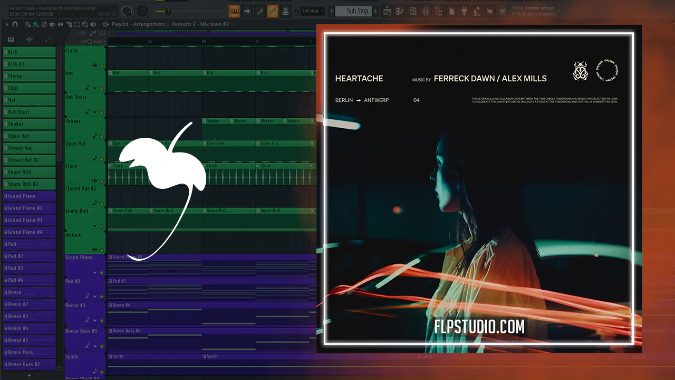Add a pattern with picker plus button
The image size is (675, 380).
(x=30, y=375)
